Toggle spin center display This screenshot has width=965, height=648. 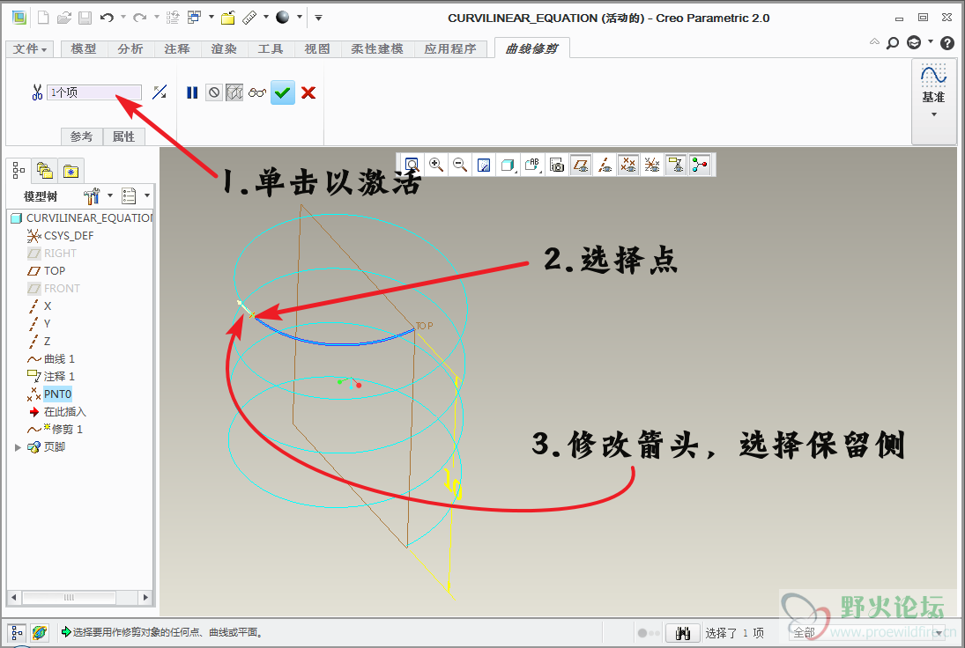(700, 165)
